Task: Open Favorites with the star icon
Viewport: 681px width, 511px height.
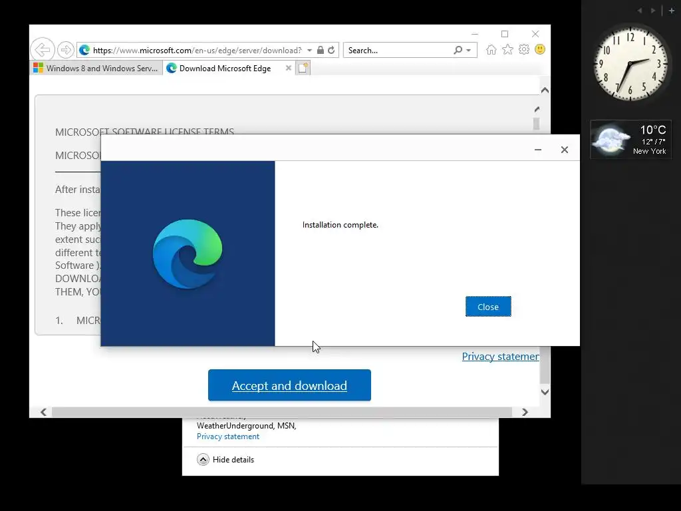Action: [507, 49]
